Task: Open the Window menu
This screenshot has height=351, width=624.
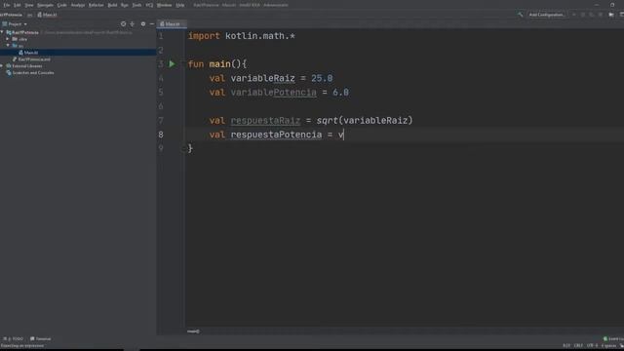Action: pyautogui.click(x=164, y=5)
